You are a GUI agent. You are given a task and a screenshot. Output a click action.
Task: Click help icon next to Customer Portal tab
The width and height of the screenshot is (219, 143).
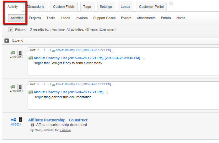click(x=171, y=4)
